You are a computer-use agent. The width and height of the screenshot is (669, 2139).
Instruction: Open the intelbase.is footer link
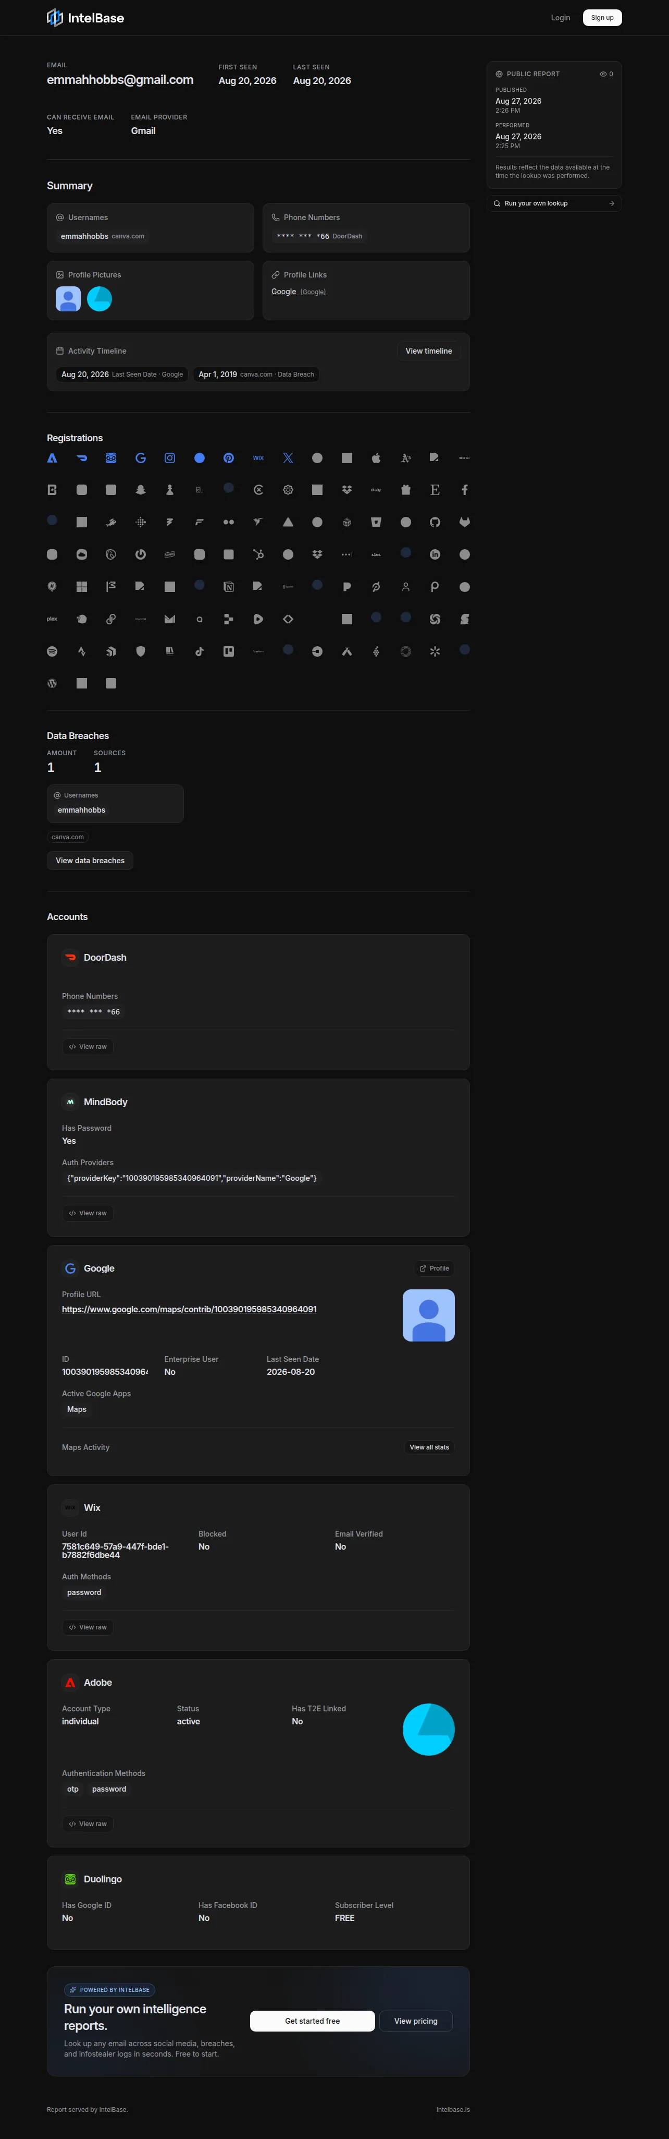tap(453, 2110)
